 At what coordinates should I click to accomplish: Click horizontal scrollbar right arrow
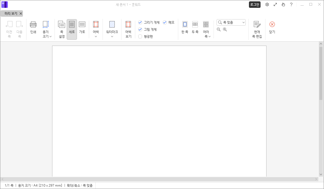coord(316,179)
